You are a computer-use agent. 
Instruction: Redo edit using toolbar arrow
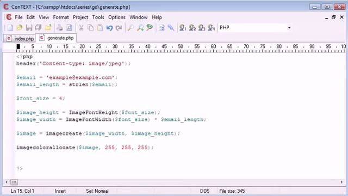coord(119,28)
